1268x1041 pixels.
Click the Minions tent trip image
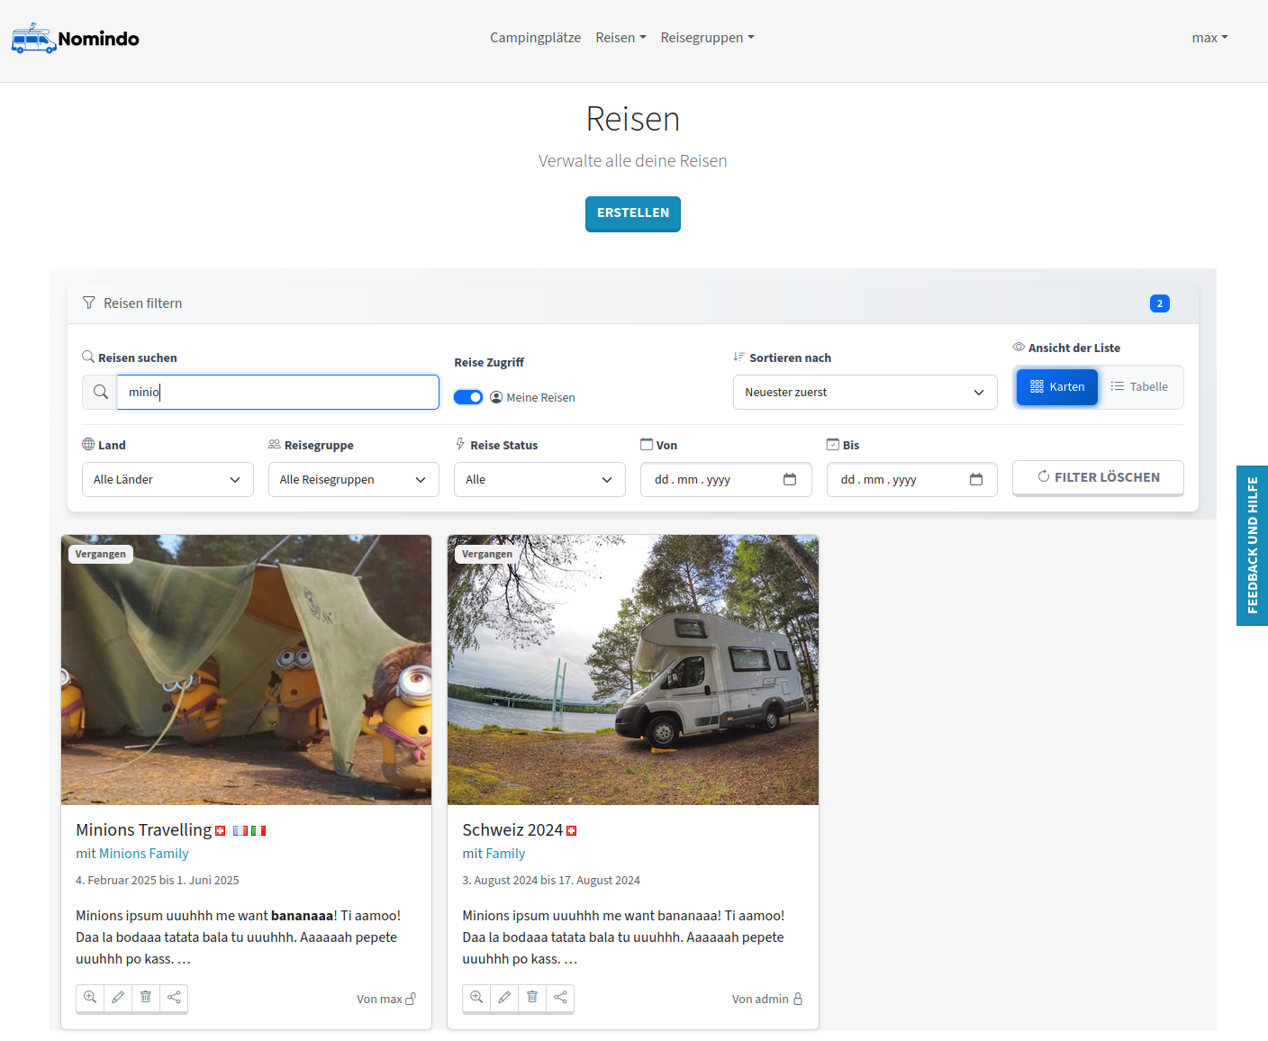(x=246, y=670)
